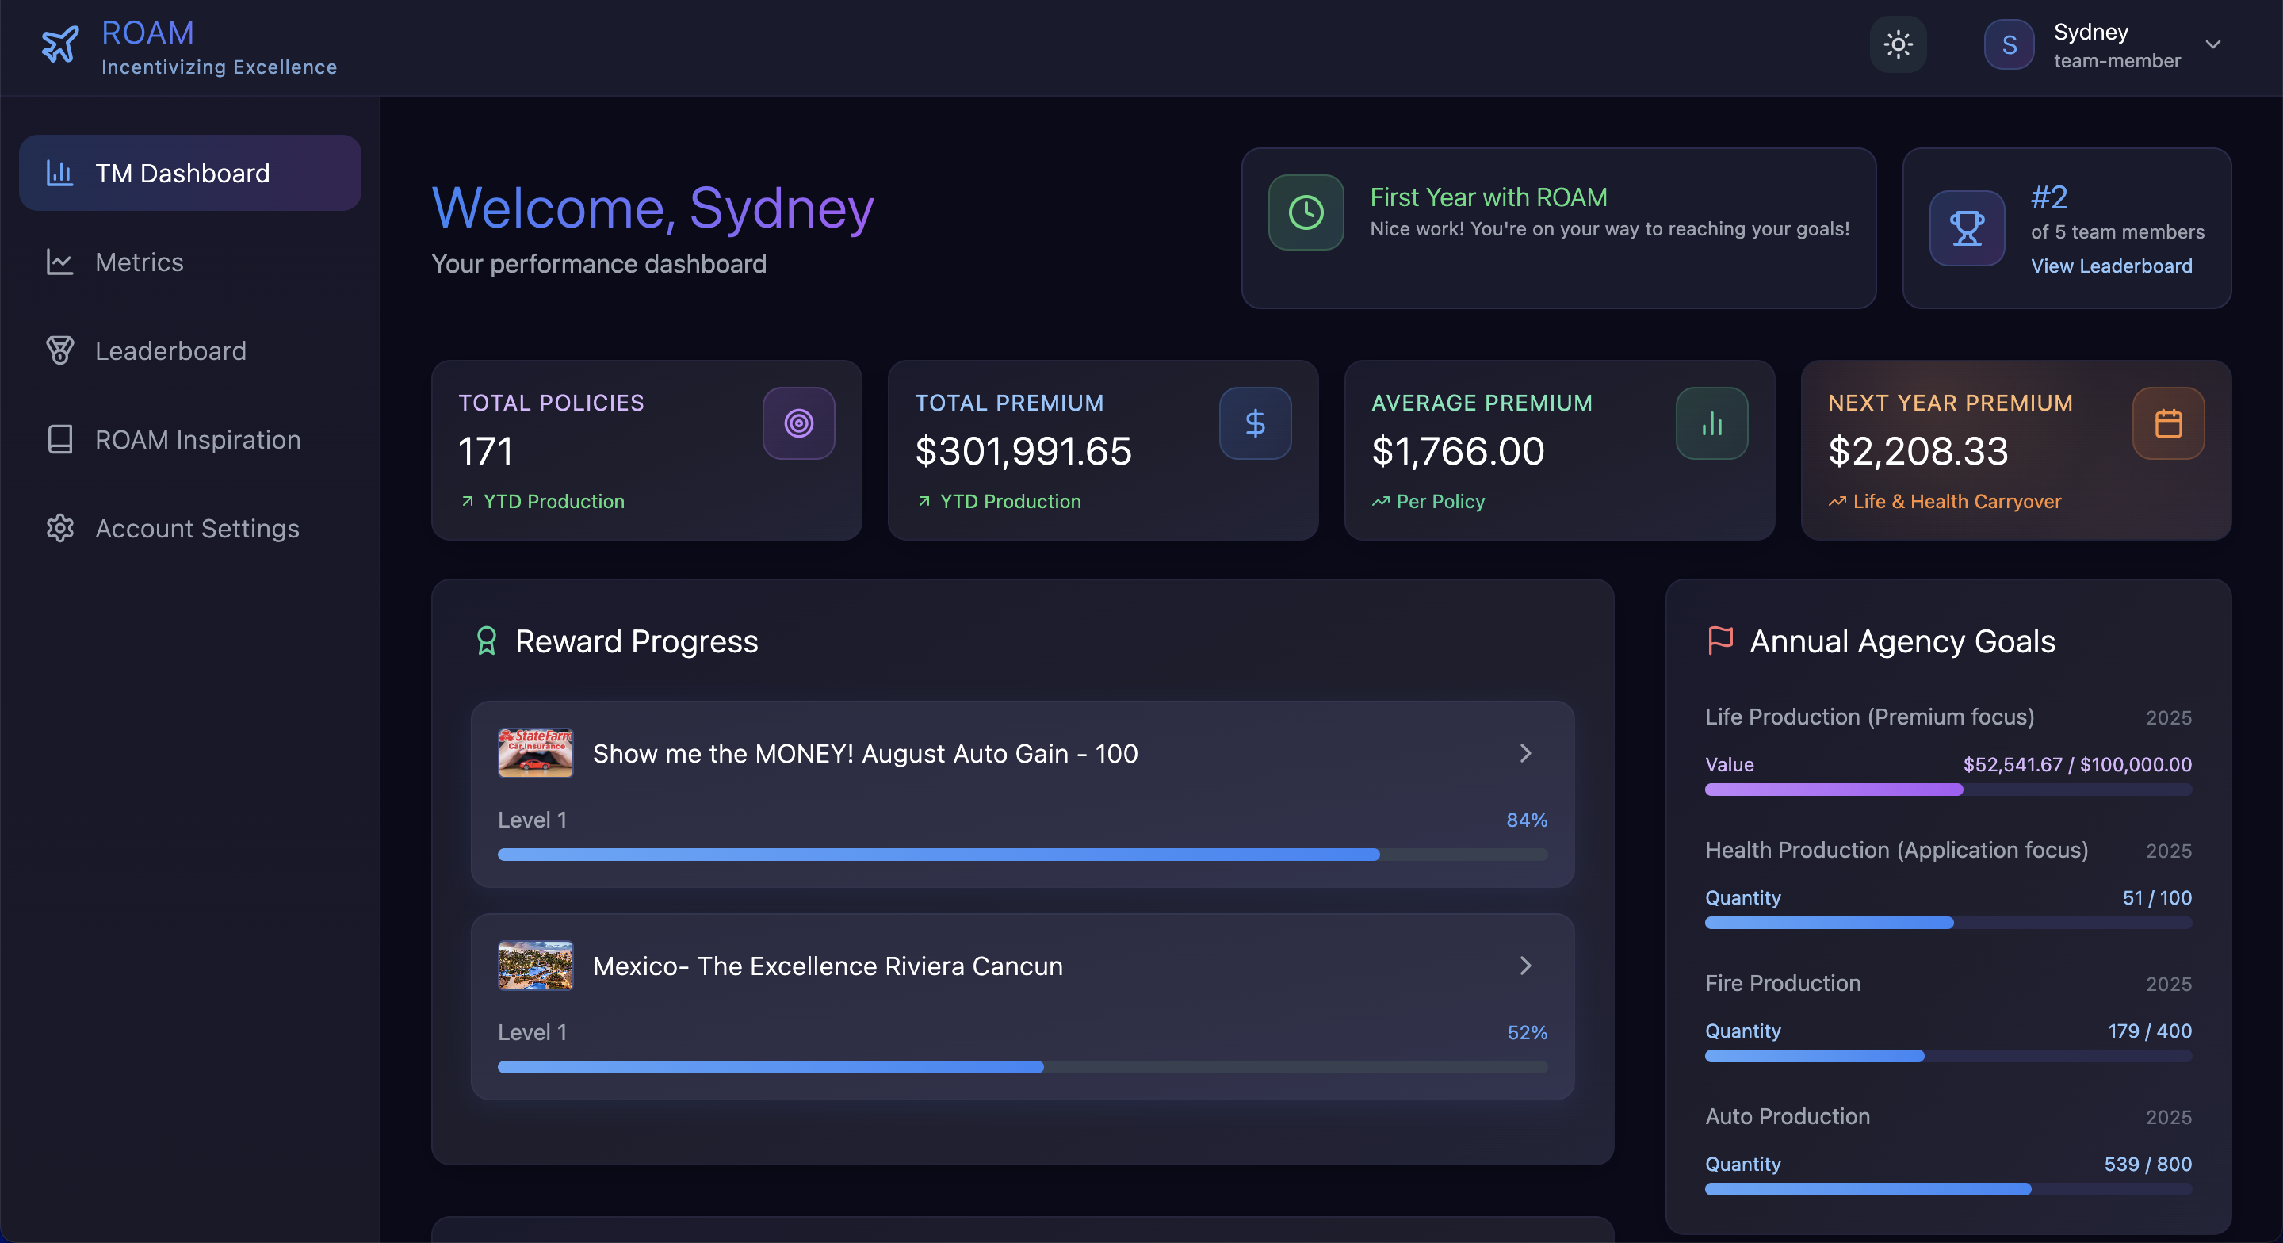This screenshot has height=1243, width=2283.
Task: Click the View Leaderboard link
Action: click(x=2111, y=265)
